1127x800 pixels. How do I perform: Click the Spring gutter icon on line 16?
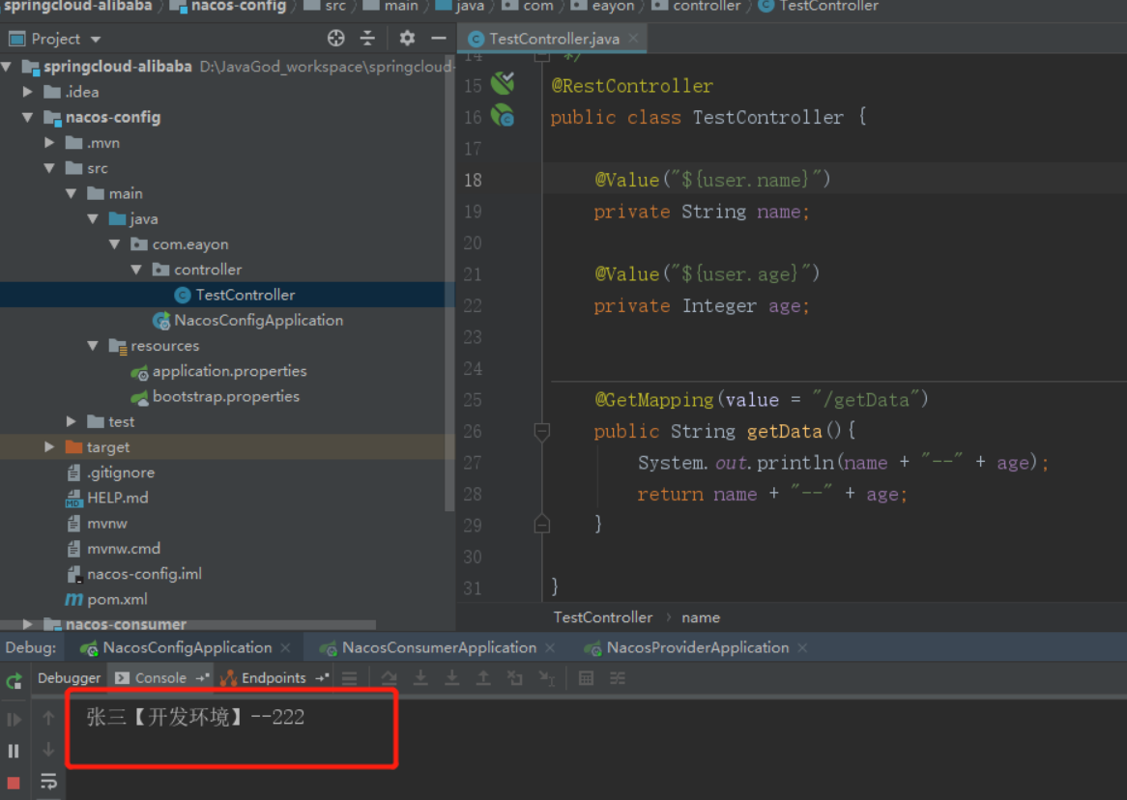[x=503, y=116]
